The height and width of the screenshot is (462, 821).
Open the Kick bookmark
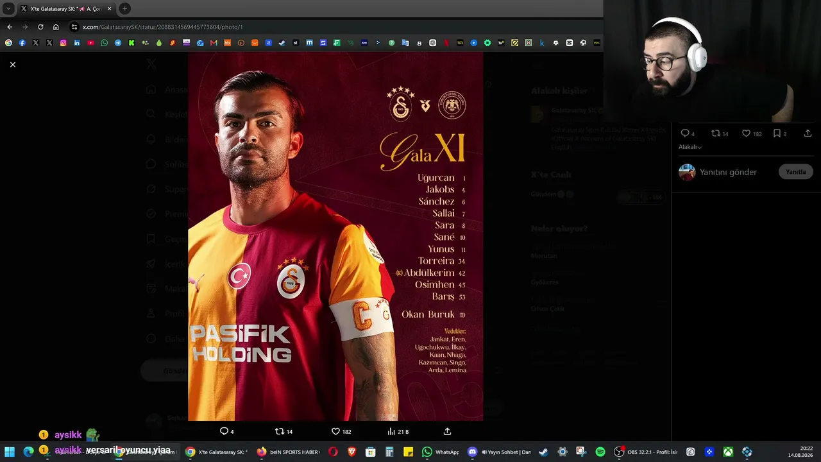tap(131, 43)
